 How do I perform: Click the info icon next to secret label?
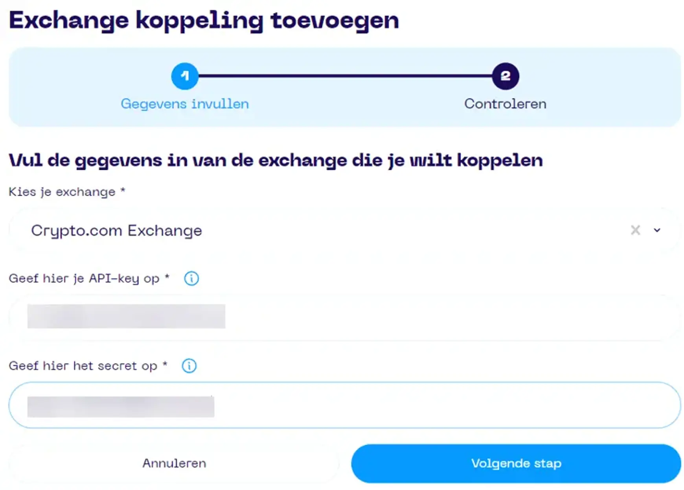(x=189, y=366)
